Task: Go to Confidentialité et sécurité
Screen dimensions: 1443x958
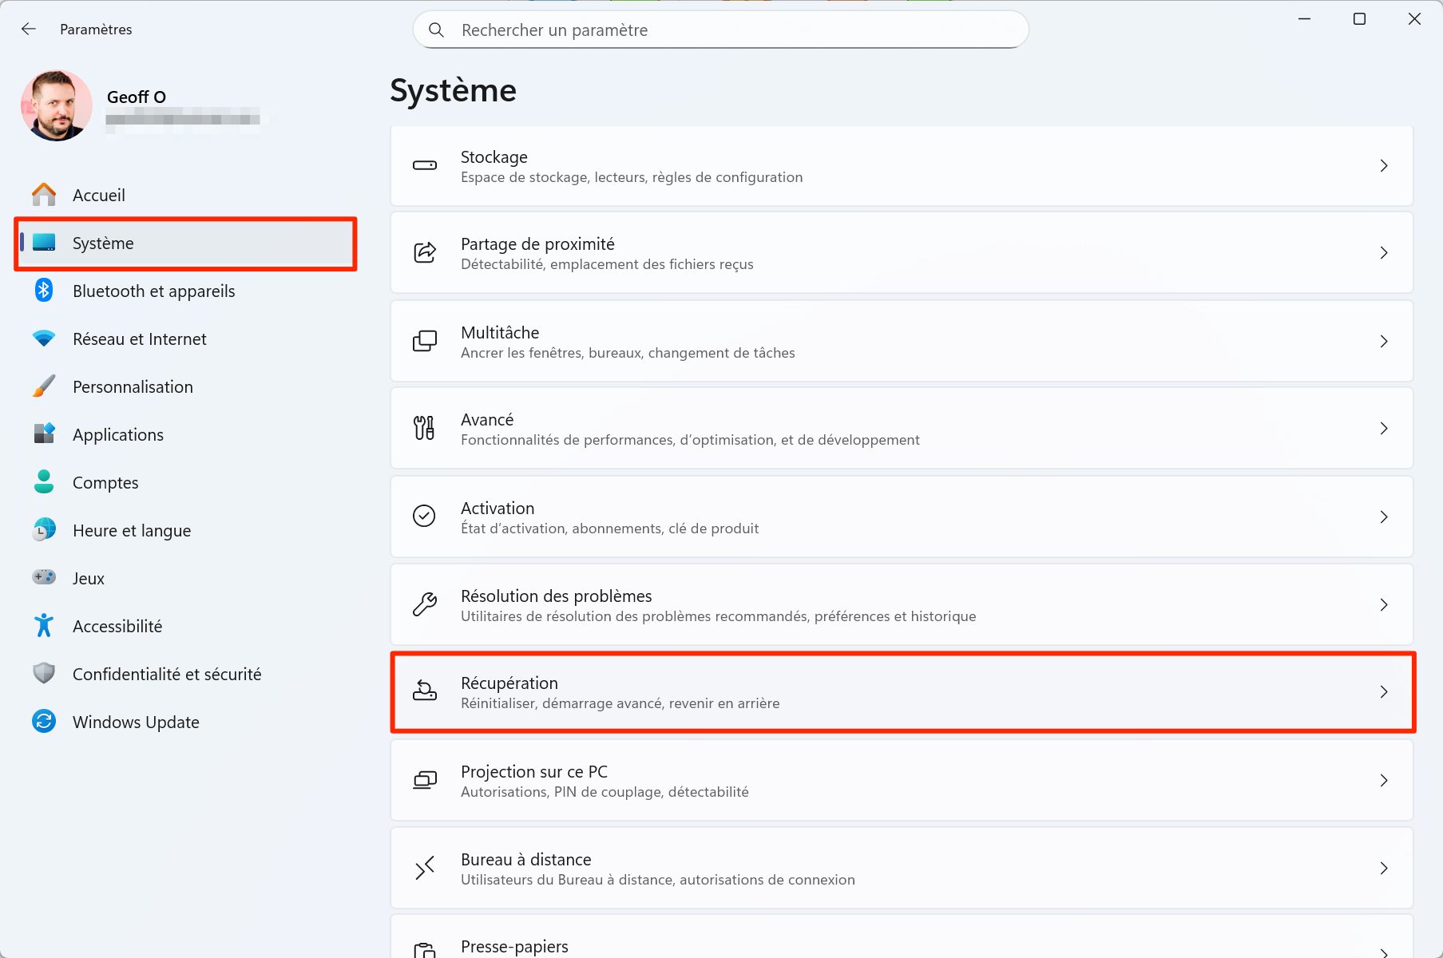Action: point(166,674)
